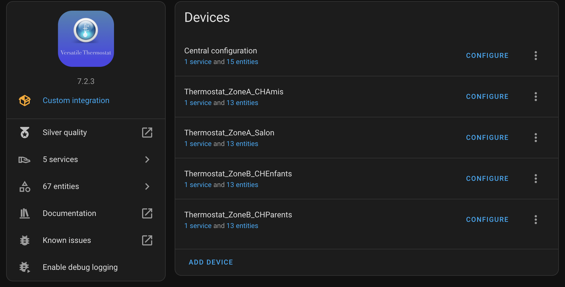565x287 pixels.
Task: Open three-dot menu for Thermostat_ZoneB_CHEnfants
Action: pyautogui.click(x=536, y=179)
